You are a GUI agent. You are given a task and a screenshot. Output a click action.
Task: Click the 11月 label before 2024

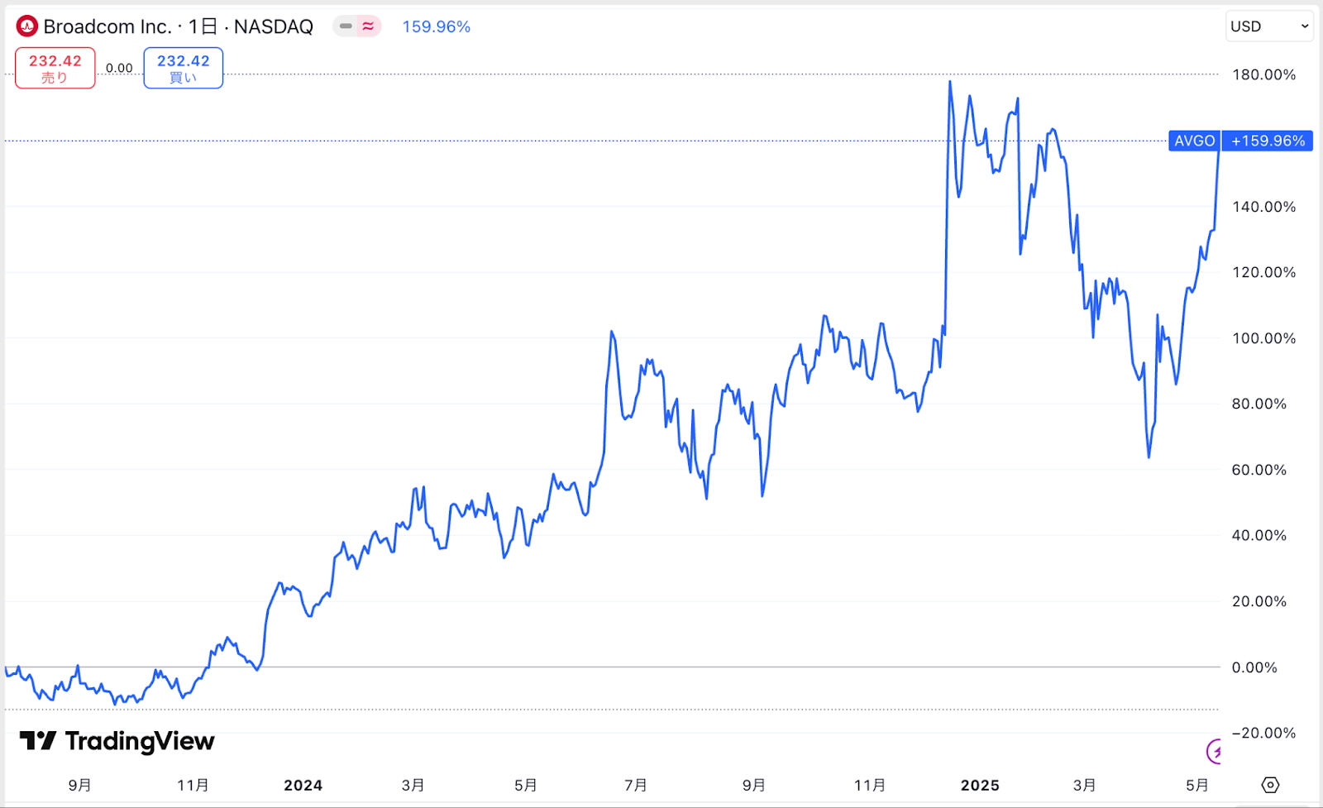[193, 785]
